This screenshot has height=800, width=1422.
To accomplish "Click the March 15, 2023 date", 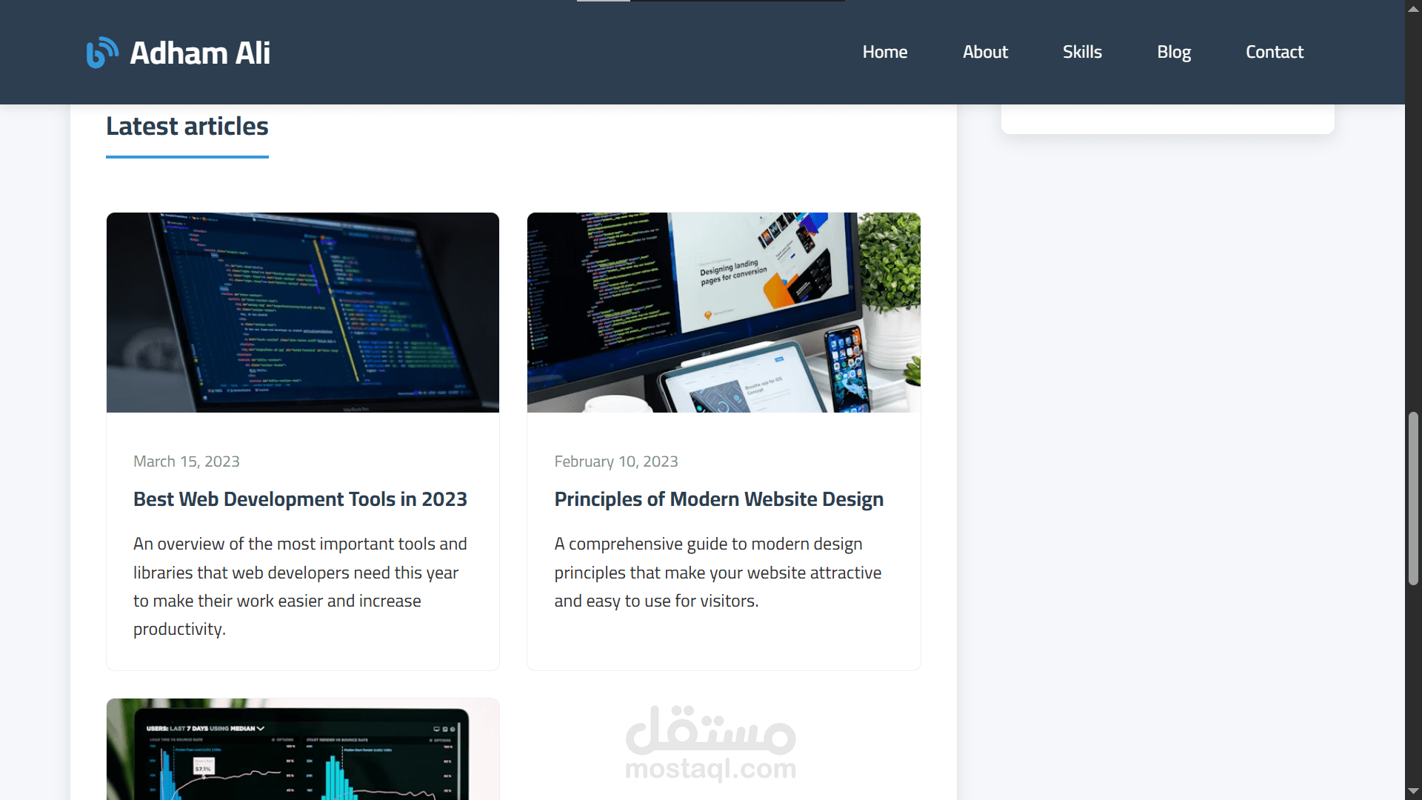I will (187, 461).
